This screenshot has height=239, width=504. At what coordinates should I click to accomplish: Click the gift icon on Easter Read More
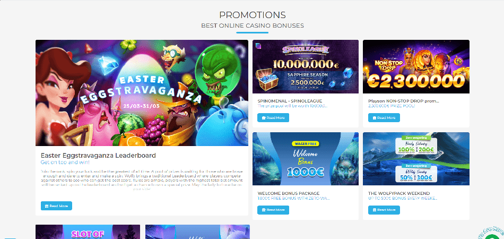click(47, 206)
